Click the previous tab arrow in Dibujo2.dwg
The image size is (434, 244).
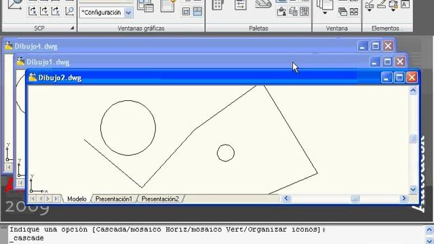(41, 199)
